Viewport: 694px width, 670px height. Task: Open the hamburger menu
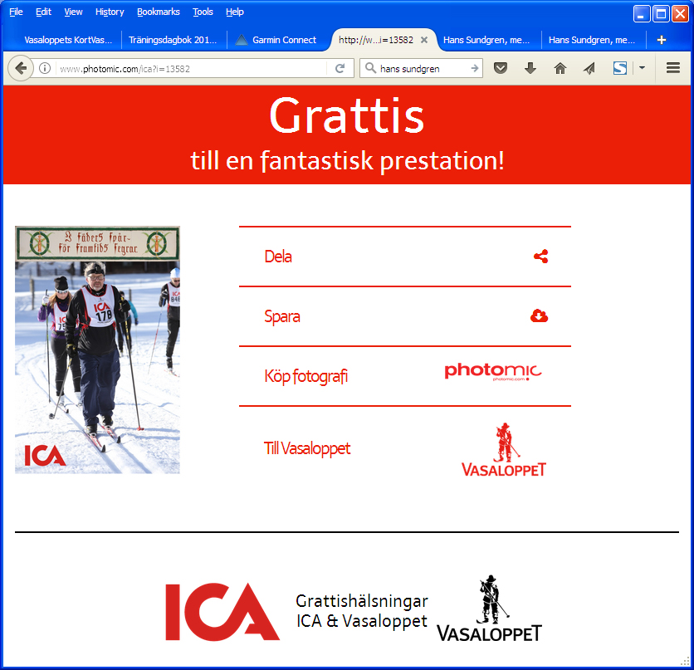[672, 68]
